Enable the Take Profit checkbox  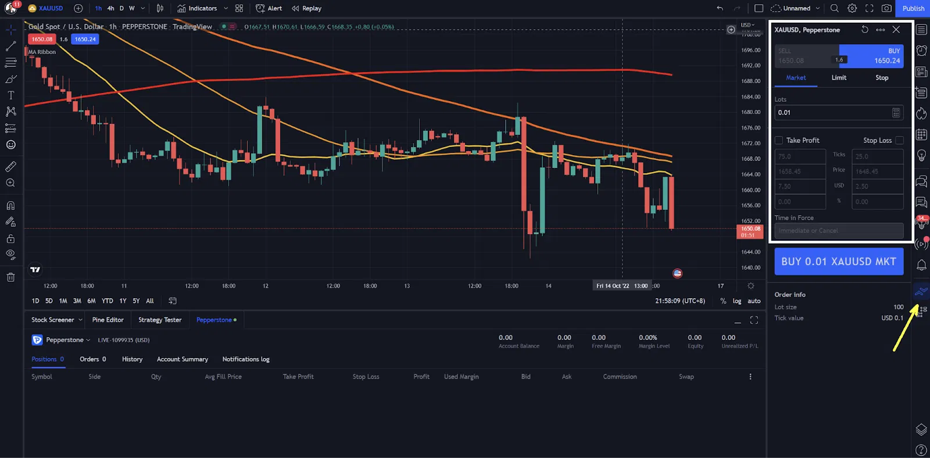click(779, 140)
